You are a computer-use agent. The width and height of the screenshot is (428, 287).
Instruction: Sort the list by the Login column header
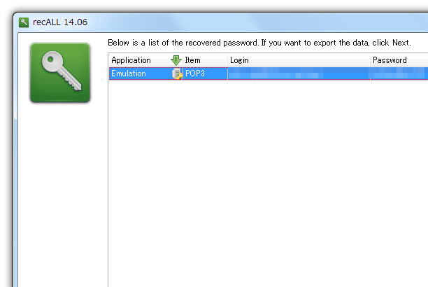[x=299, y=60]
